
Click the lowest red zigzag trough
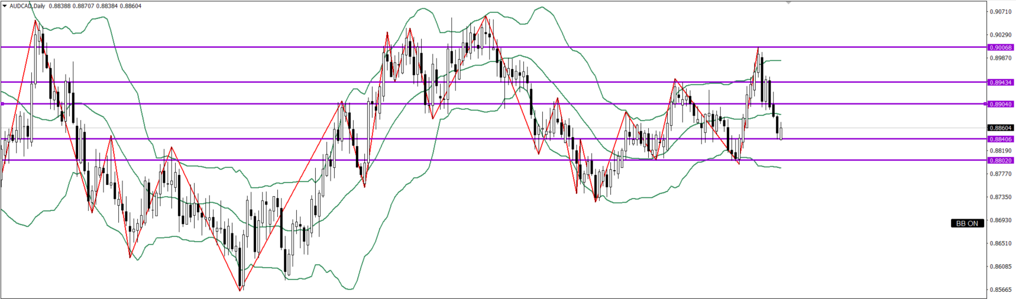coord(240,290)
